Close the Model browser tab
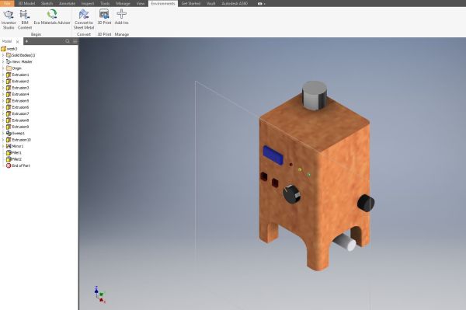 18,42
